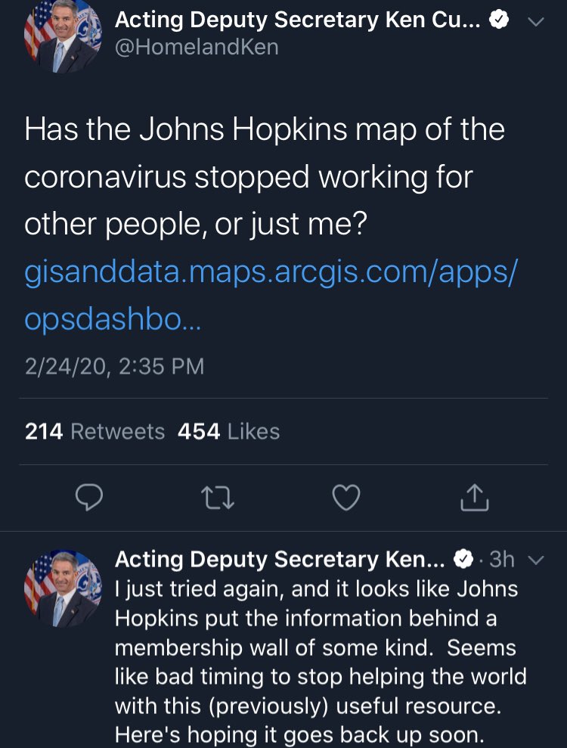The width and height of the screenshot is (567, 748).
Task: Tap the main tweet's profile photo
Action: click(63, 34)
